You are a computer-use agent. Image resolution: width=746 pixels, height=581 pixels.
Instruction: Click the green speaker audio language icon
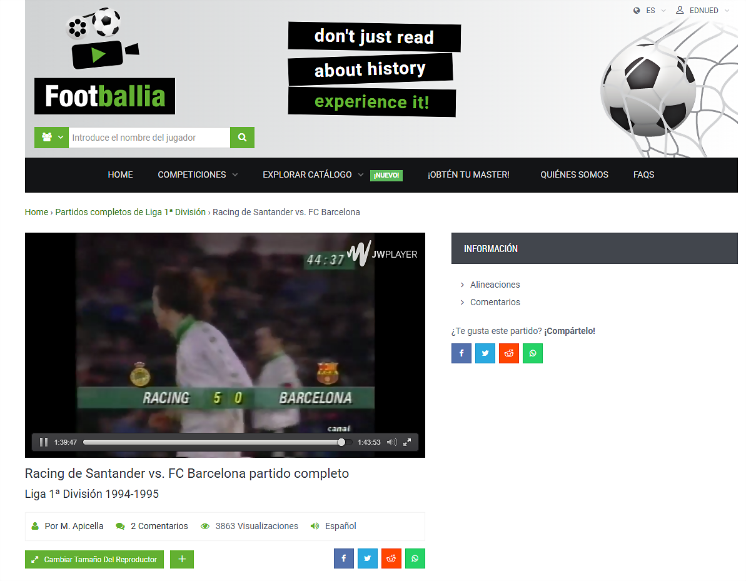[x=315, y=527]
